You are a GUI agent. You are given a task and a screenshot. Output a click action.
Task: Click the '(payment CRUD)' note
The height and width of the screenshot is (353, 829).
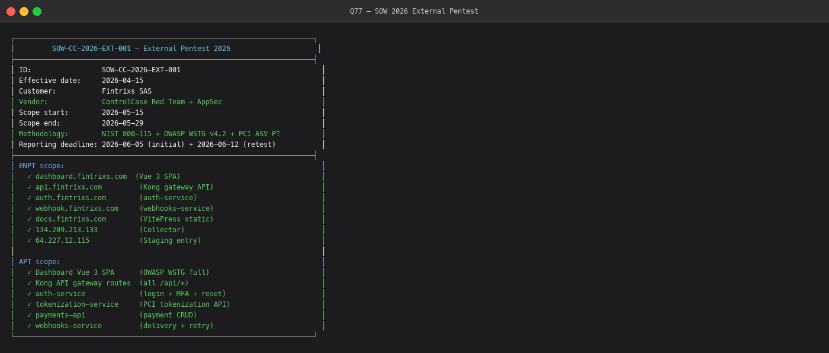click(168, 315)
